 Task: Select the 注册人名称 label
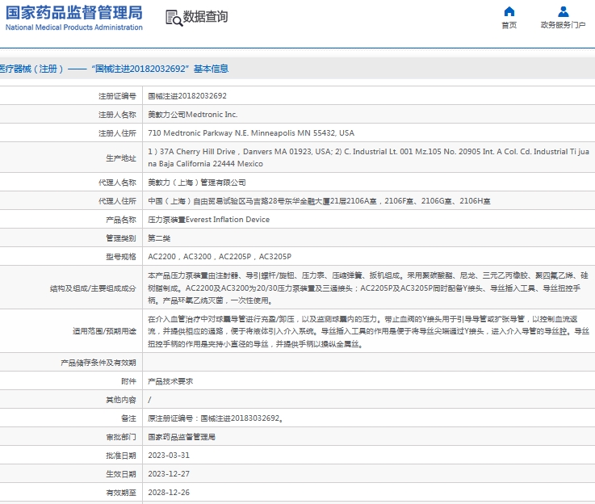tap(117, 115)
